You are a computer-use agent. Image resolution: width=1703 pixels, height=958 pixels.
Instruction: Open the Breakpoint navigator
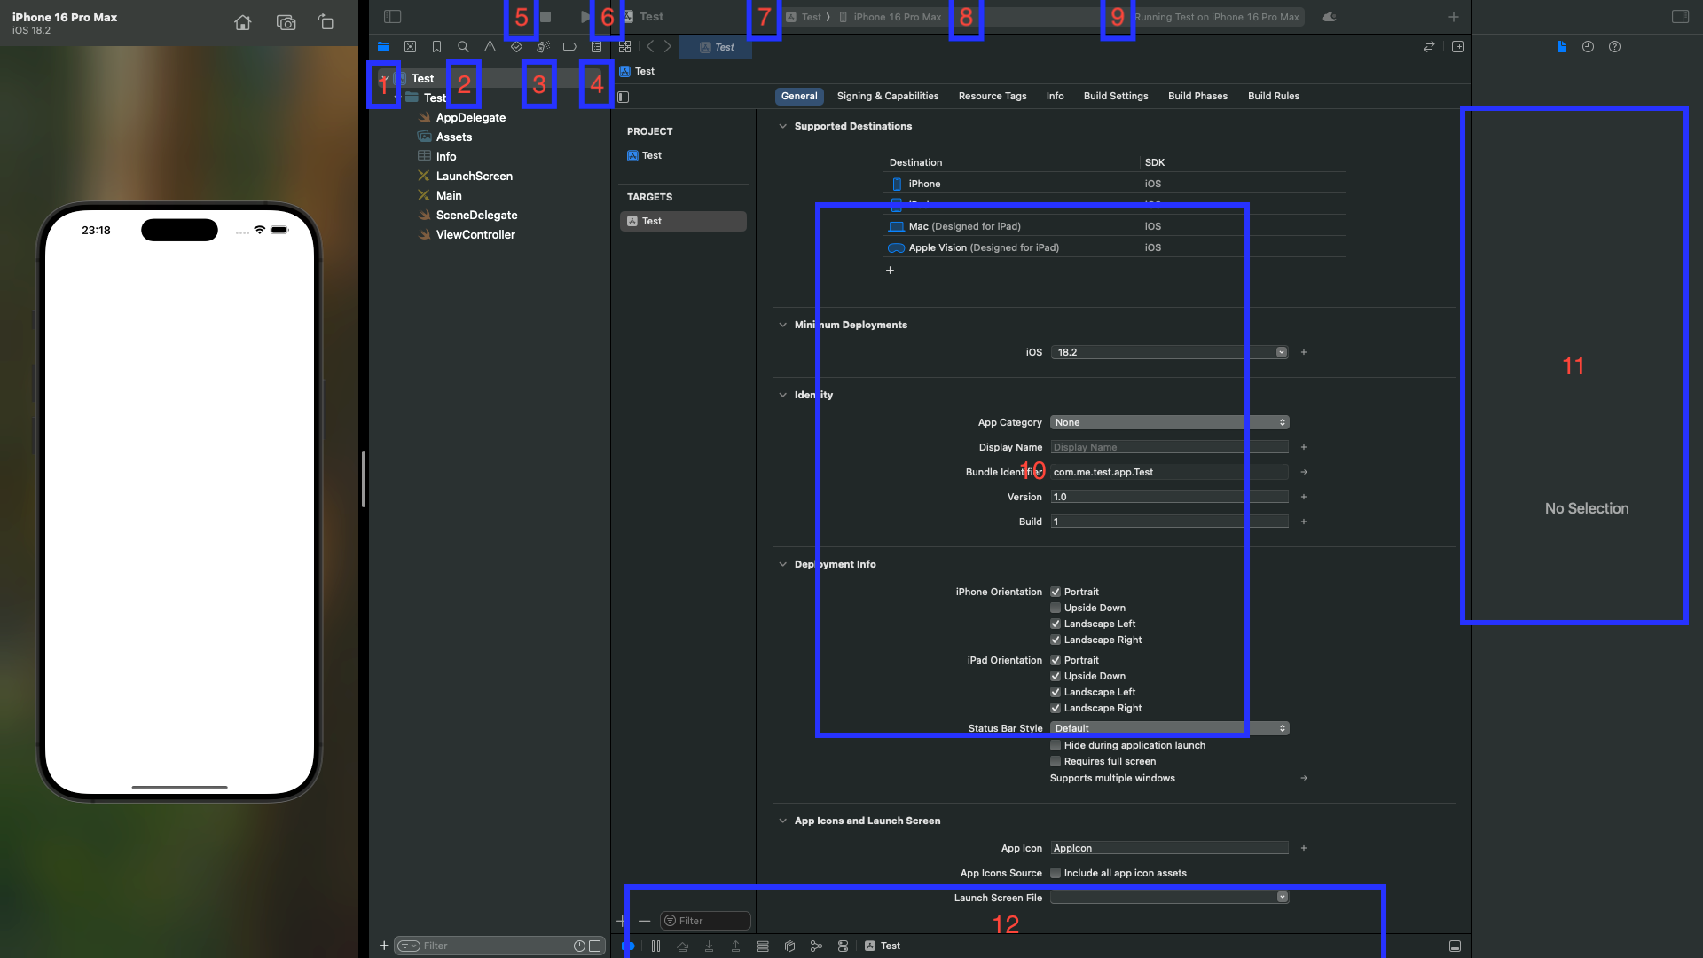569,46
